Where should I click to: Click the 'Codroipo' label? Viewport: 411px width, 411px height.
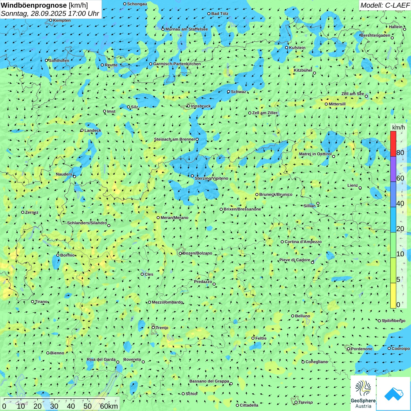click(401, 348)
